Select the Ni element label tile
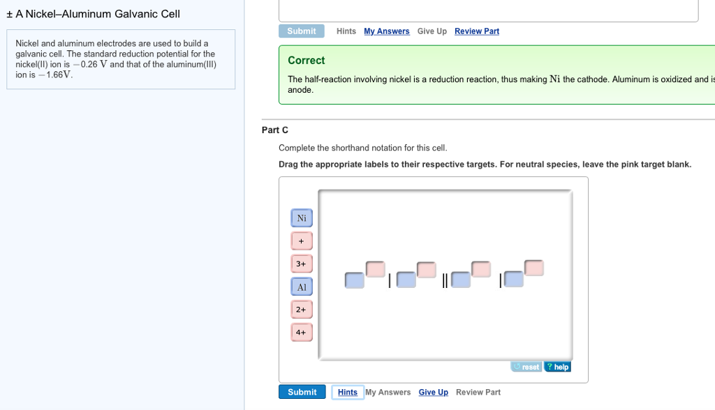This screenshot has height=410, width=715. (302, 218)
